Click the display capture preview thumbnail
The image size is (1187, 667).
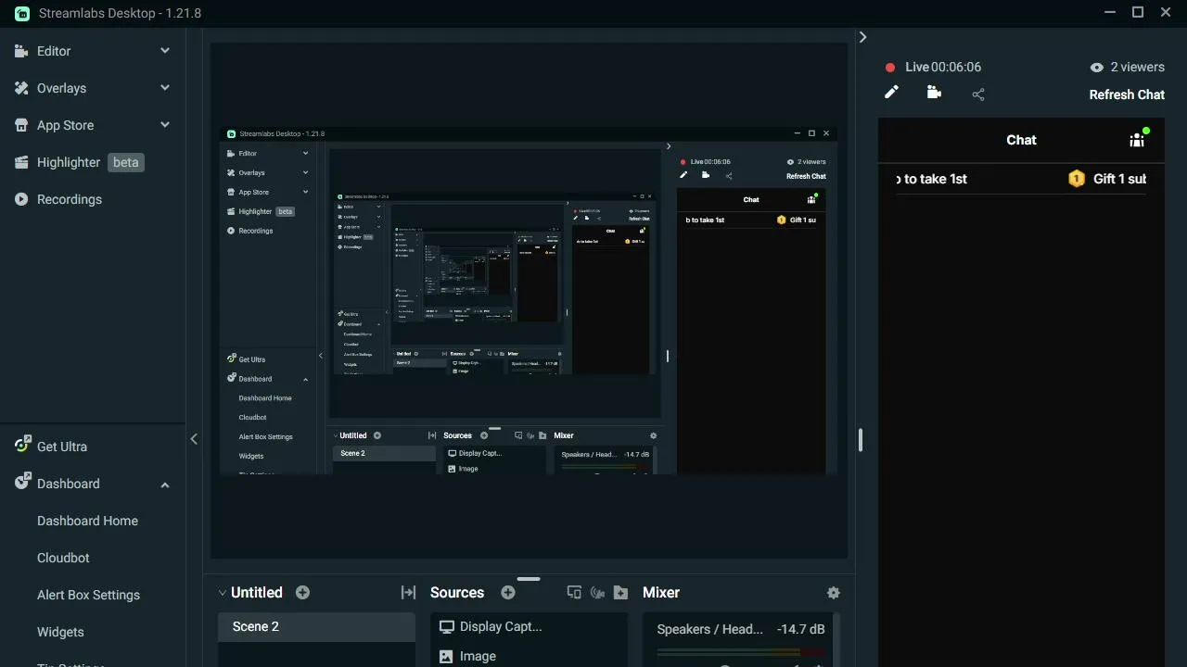(529, 300)
